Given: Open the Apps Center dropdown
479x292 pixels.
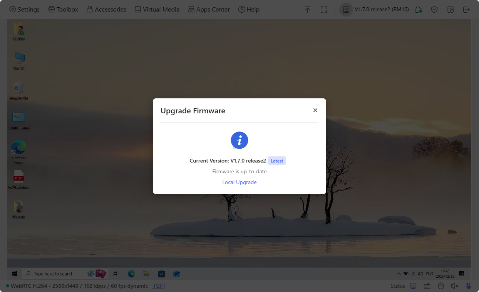Looking at the screenshot, I should (x=209, y=9).
